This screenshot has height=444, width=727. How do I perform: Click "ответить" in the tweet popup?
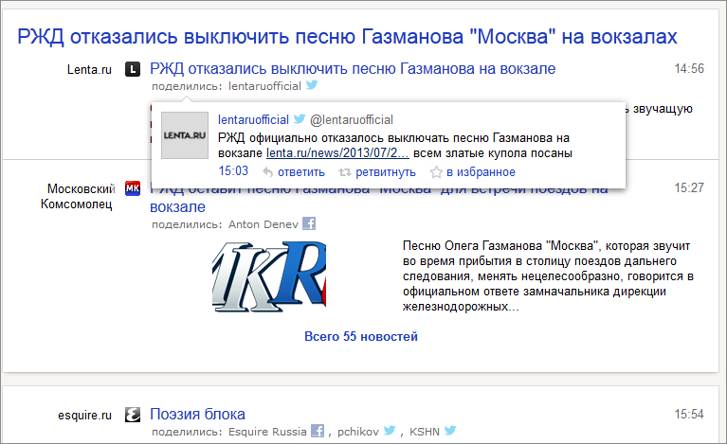pos(301,172)
